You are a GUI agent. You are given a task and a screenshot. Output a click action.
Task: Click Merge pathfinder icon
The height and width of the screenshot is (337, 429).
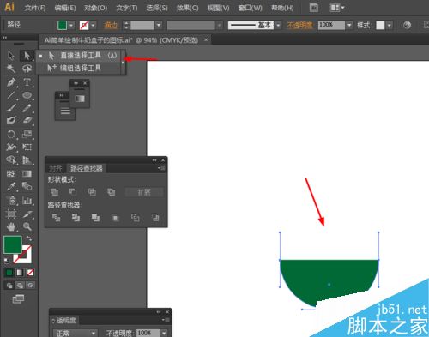95,218
